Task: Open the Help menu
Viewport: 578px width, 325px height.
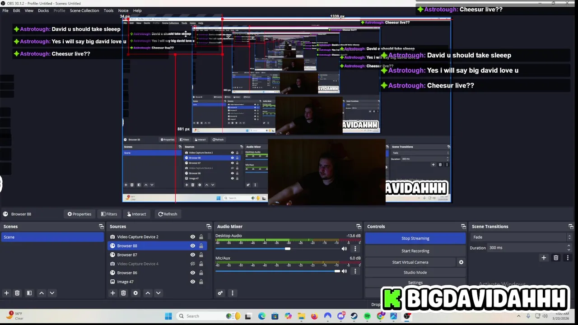Action: pyautogui.click(x=137, y=10)
